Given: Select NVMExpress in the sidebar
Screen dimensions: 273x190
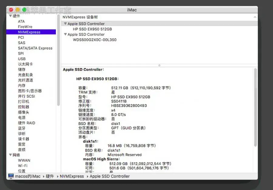Looking at the screenshot, I should coord(31,32).
